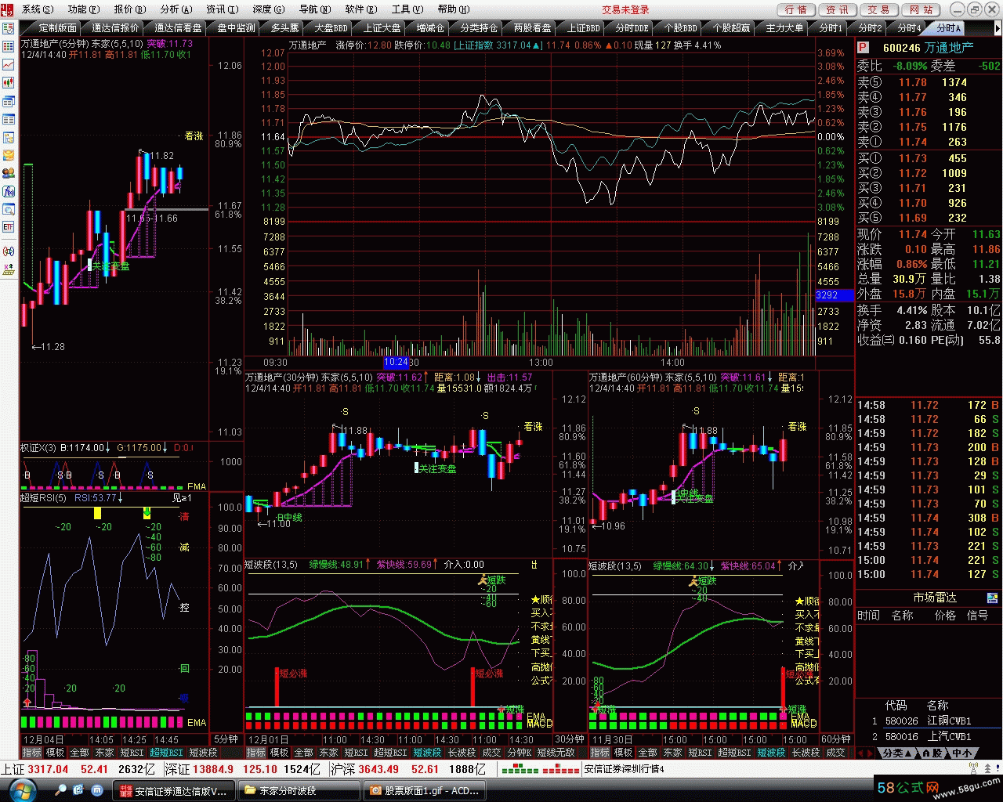The image size is (1003, 802).
Task: Open the line chart sidebar icon
Action: click(x=9, y=64)
